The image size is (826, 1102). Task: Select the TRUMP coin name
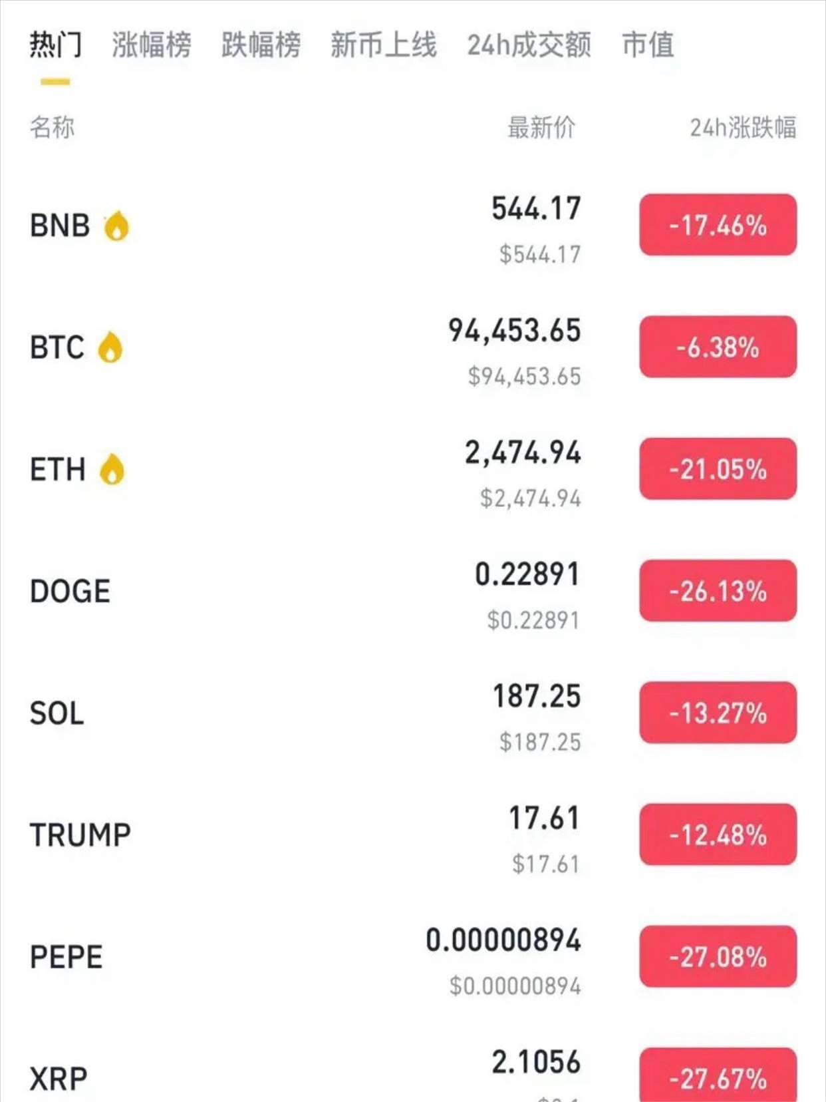pyautogui.click(x=80, y=835)
